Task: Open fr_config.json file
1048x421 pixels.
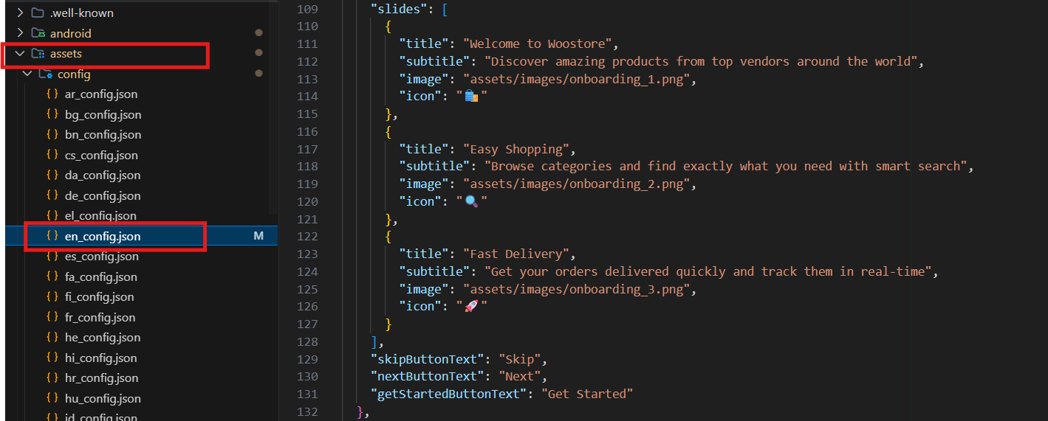Action: point(100,317)
